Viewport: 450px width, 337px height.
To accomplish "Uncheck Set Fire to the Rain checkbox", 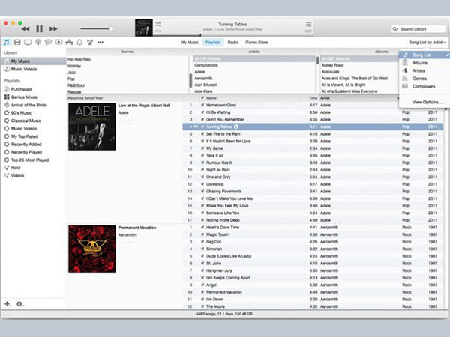I will (x=202, y=134).
